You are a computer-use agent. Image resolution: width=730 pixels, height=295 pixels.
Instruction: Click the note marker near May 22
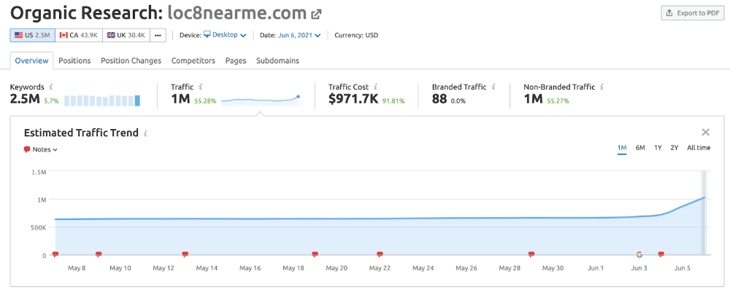click(380, 254)
